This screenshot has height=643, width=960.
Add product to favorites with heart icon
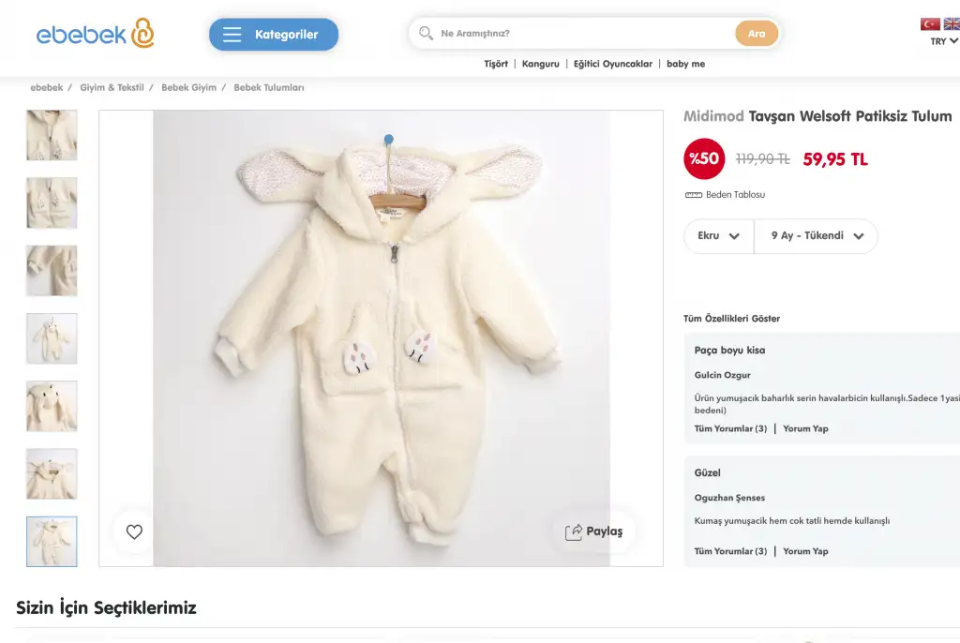(134, 531)
